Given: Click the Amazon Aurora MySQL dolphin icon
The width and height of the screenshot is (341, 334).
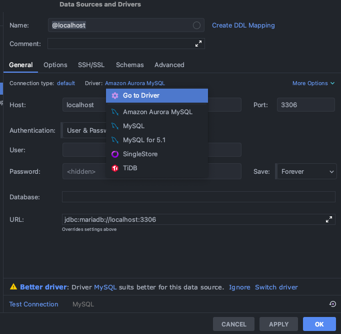Looking at the screenshot, I should [x=115, y=112].
